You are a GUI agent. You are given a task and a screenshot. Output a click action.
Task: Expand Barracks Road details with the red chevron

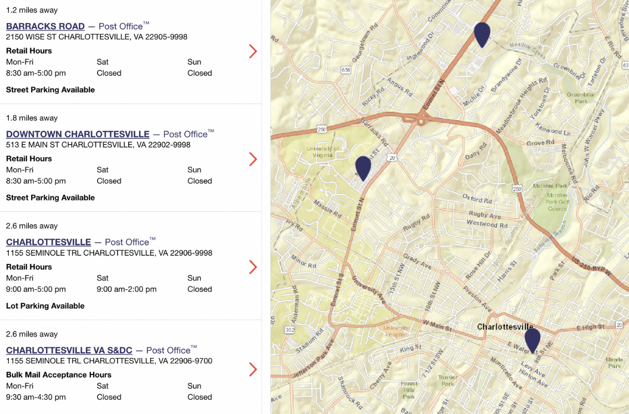pos(253,51)
